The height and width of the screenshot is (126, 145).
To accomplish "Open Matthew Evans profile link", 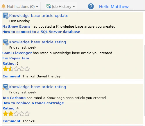I will pos(17,26).
